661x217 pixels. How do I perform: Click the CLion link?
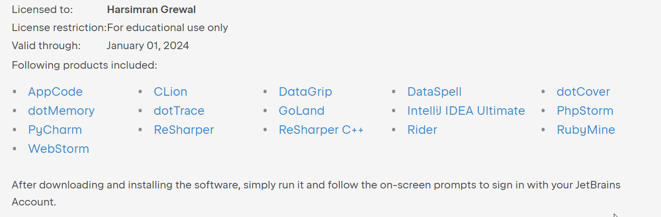tap(170, 92)
